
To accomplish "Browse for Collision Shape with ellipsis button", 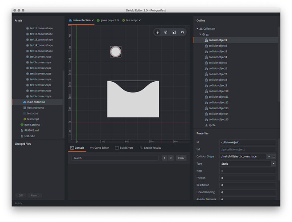I will tap(274, 156).
